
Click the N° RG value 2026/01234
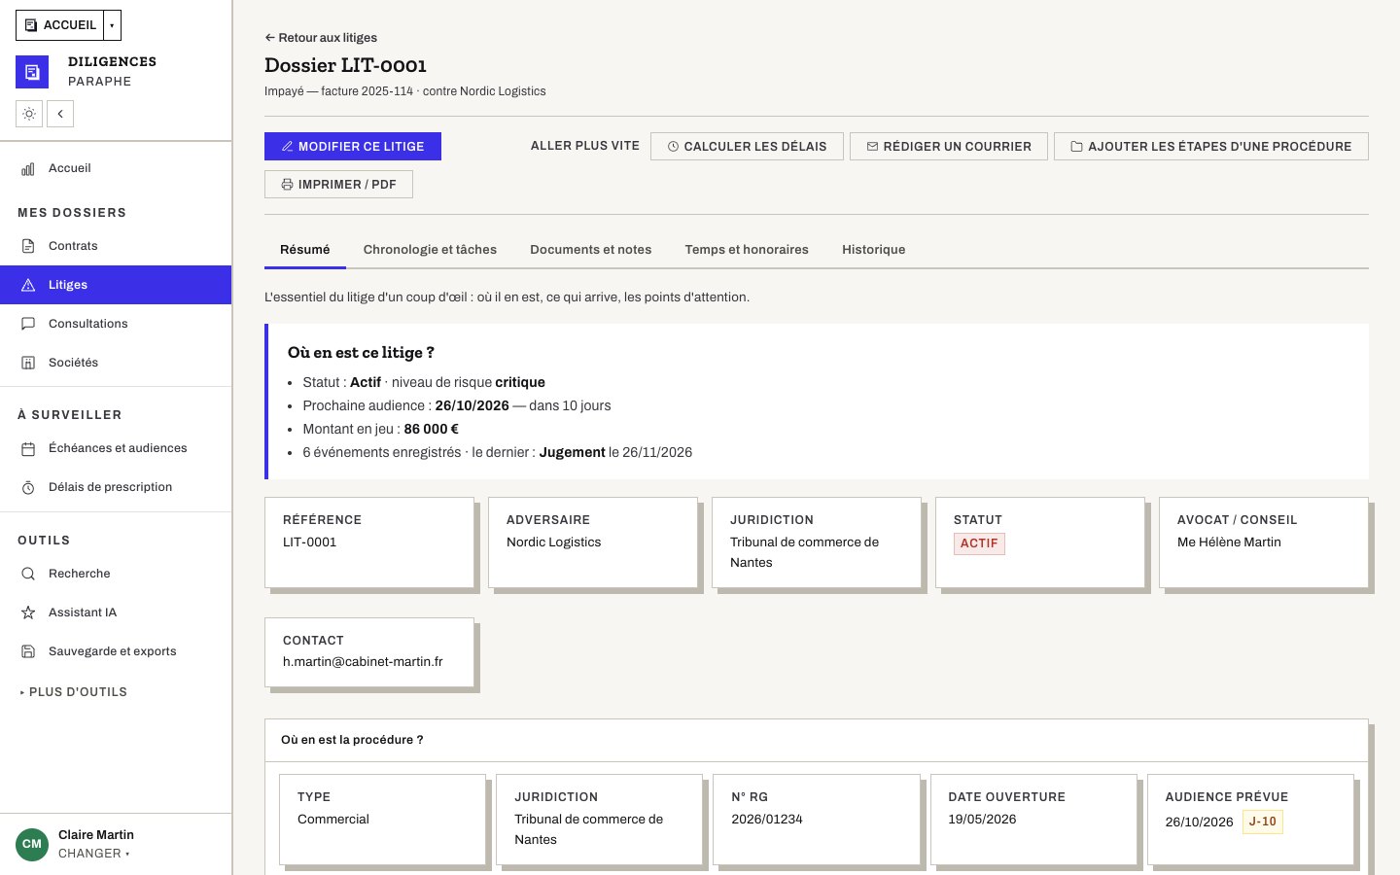pyautogui.click(x=767, y=819)
